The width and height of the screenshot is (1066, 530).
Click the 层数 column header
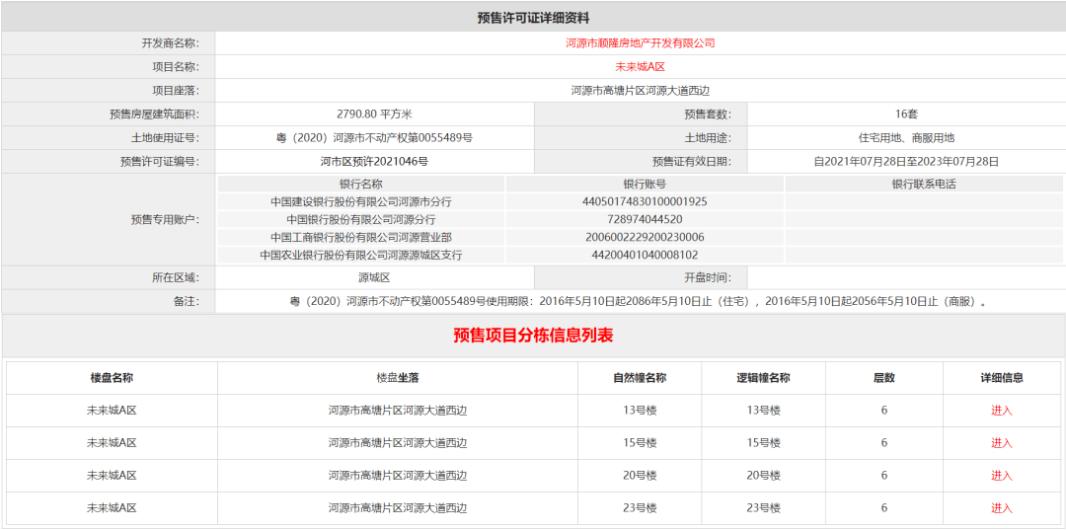[883, 378]
